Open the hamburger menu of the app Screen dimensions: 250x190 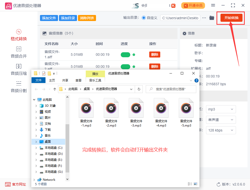coord(213,5)
